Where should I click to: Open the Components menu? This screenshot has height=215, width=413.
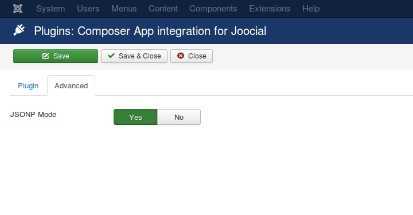tap(213, 9)
